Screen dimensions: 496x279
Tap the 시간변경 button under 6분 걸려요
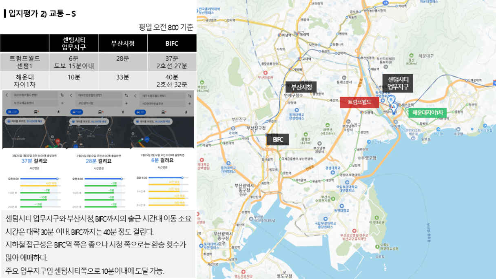[x=162, y=168]
